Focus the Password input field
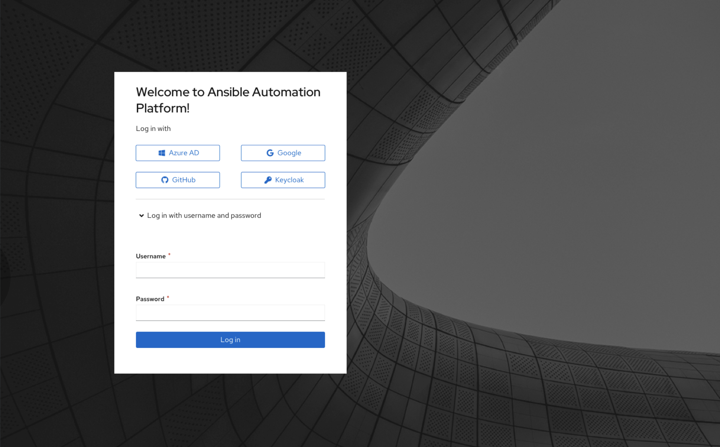The width and height of the screenshot is (720, 447). [230, 313]
